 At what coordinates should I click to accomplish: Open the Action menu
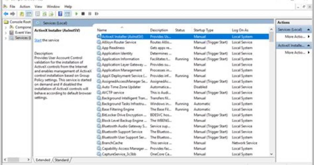25,7
